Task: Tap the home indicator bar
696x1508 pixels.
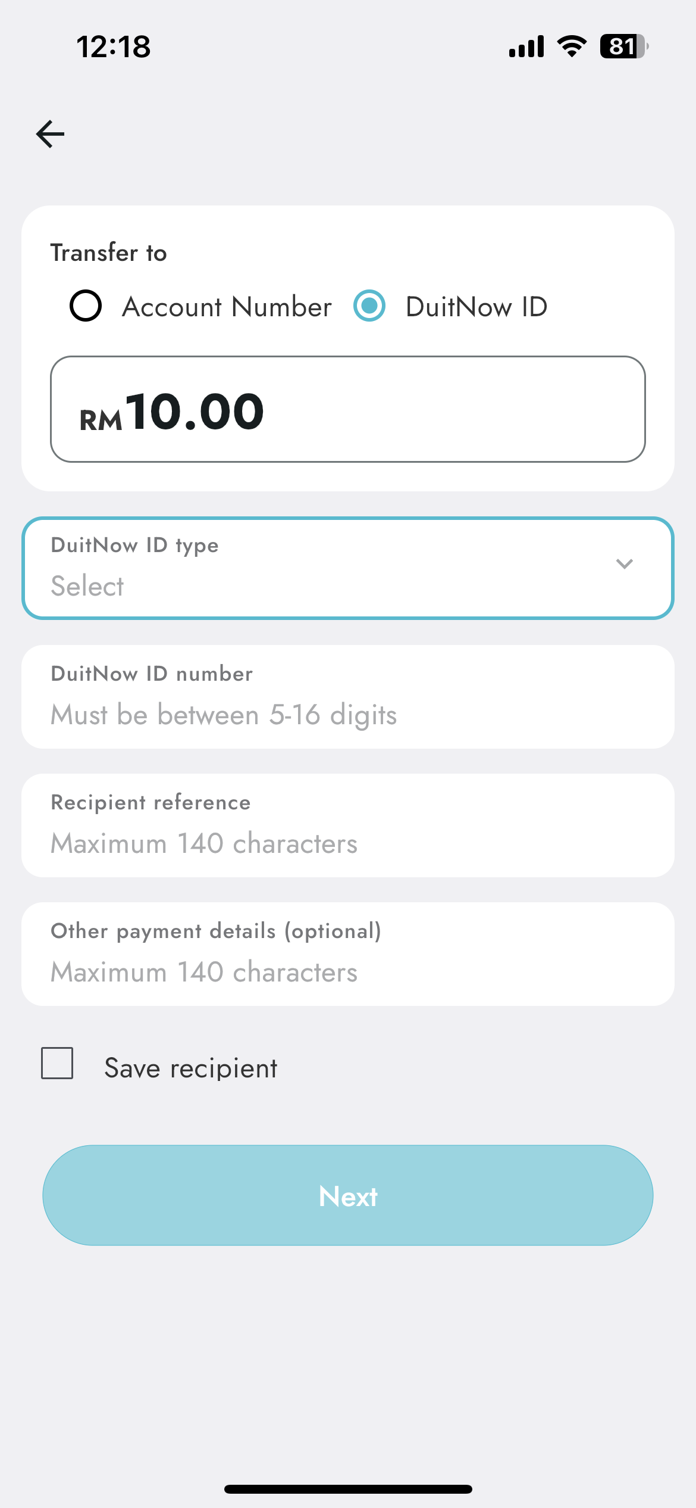Action: 348,1489
